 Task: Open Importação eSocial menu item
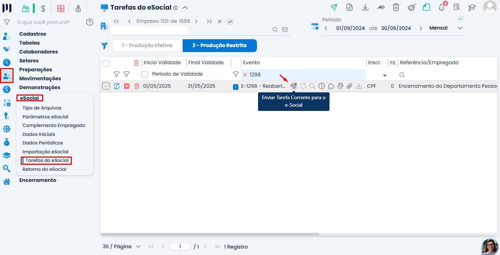coord(45,152)
